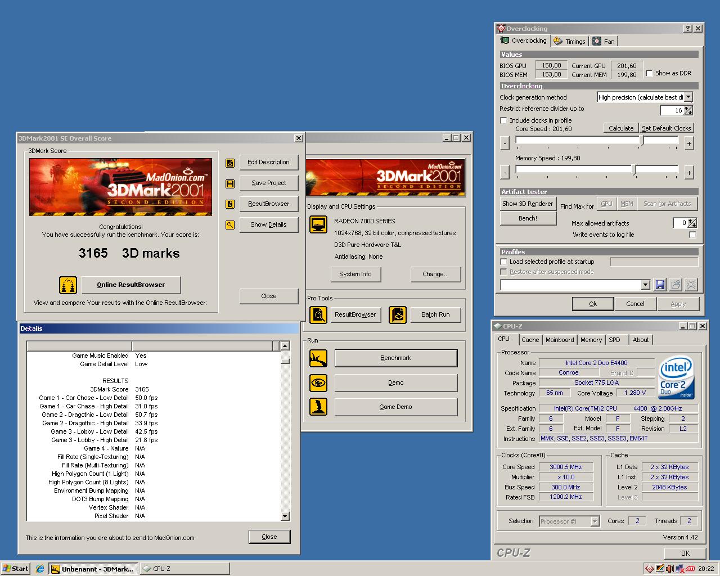The height and width of the screenshot is (576, 720).
Task: Open the Processor #1 selection dropdown
Action: coord(595,521)
